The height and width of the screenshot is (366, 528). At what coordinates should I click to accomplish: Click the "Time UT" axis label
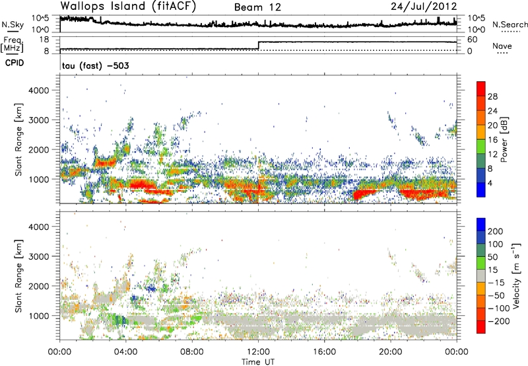point(258,362)
